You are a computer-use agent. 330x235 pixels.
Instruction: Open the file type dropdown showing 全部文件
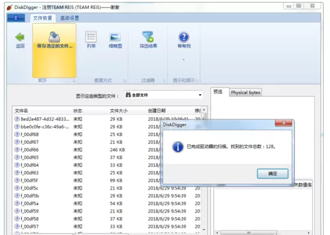[164, 95]
